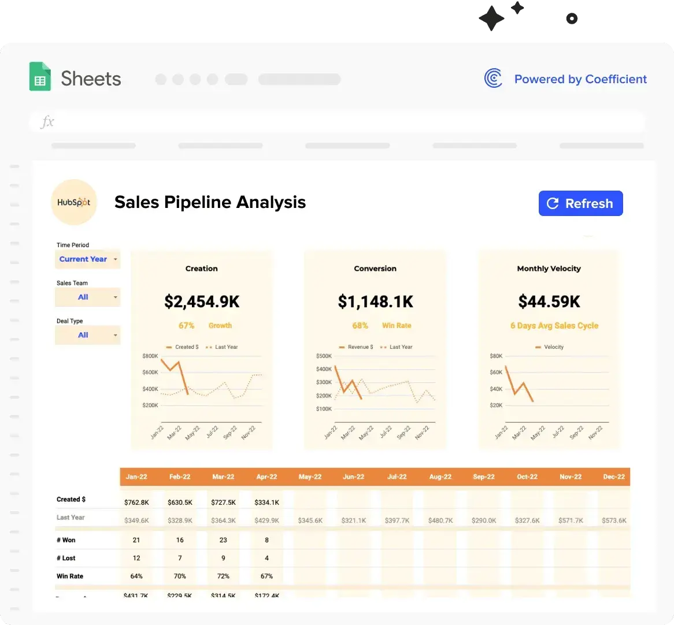
Task: Click the HubSpot circular logo
Action: (74, 202)
